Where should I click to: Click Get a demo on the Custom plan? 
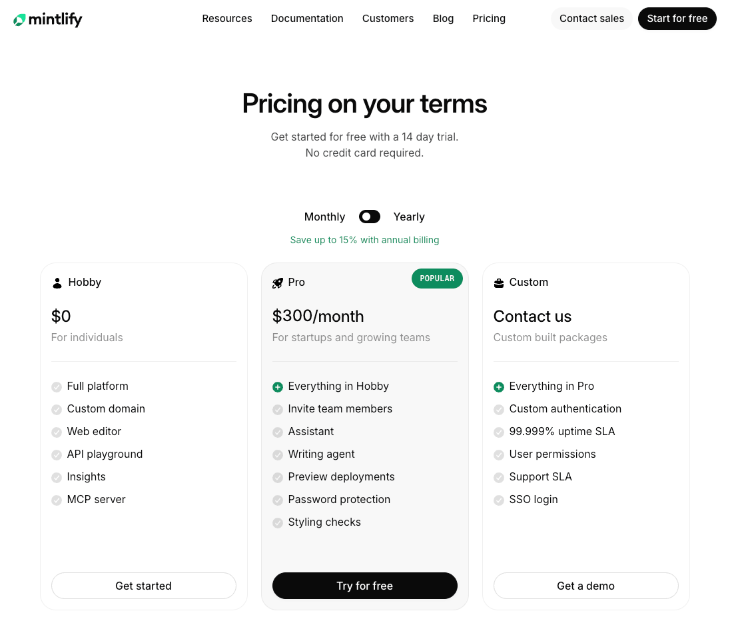tap(585, 586)
